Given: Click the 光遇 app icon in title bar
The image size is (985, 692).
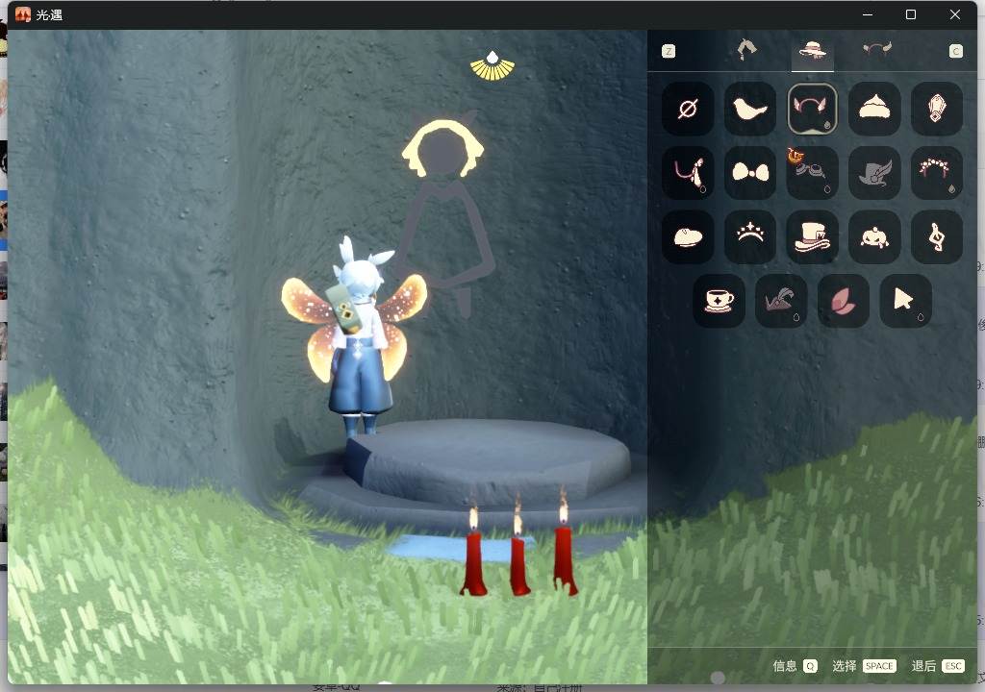Looking at the screenshot, I should click(23, 14).
